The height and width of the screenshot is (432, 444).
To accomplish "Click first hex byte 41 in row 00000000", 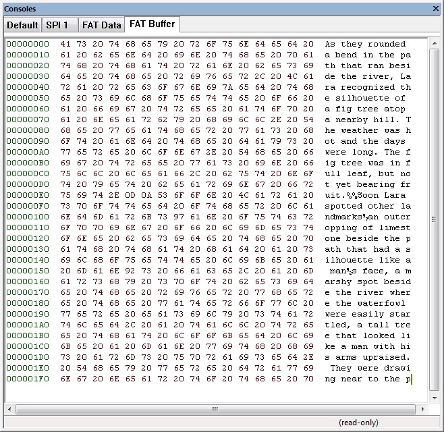I will pos(65,44).
